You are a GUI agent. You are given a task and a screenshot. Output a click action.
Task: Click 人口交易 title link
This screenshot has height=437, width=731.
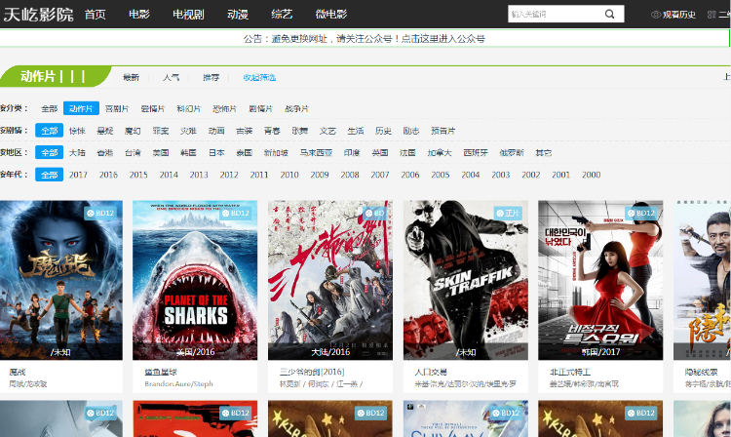pyautogui.click(x=431, y=372)
